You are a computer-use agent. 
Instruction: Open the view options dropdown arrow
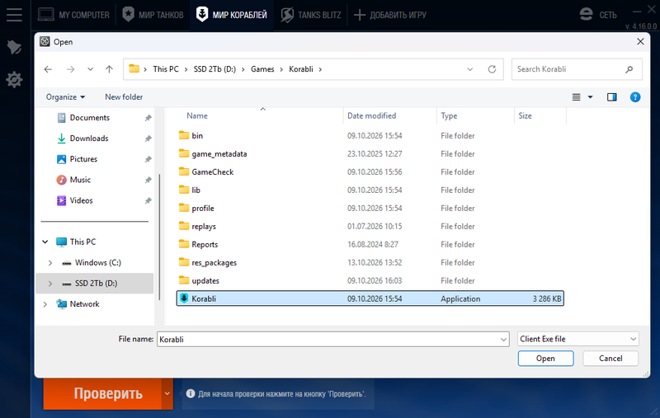590,97
